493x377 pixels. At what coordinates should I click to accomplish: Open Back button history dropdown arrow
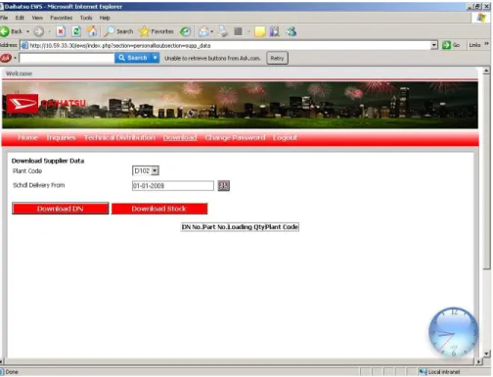(27, 31)
